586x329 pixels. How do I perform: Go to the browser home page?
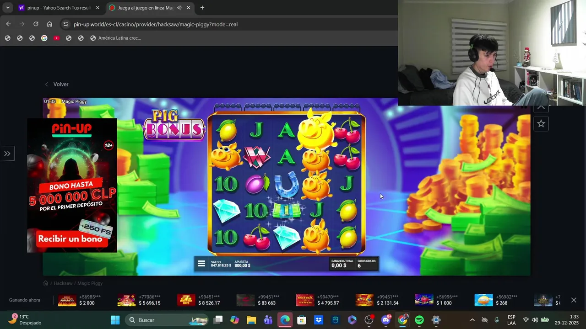[49, 24]
